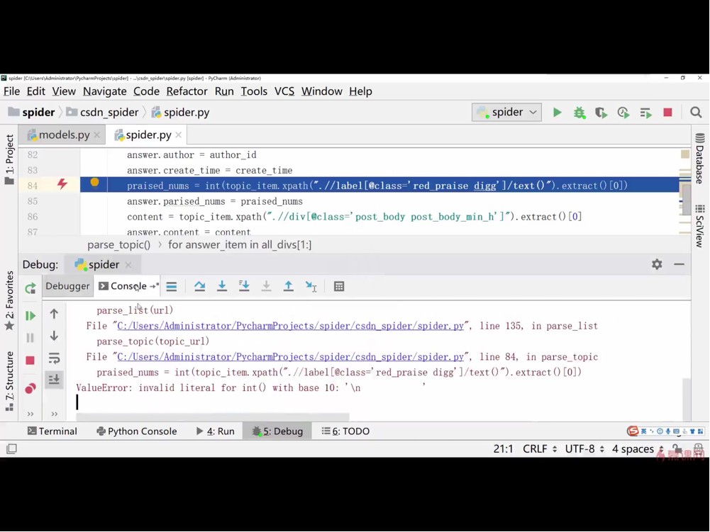Open the Navigate menu

[x=104, y=91]
